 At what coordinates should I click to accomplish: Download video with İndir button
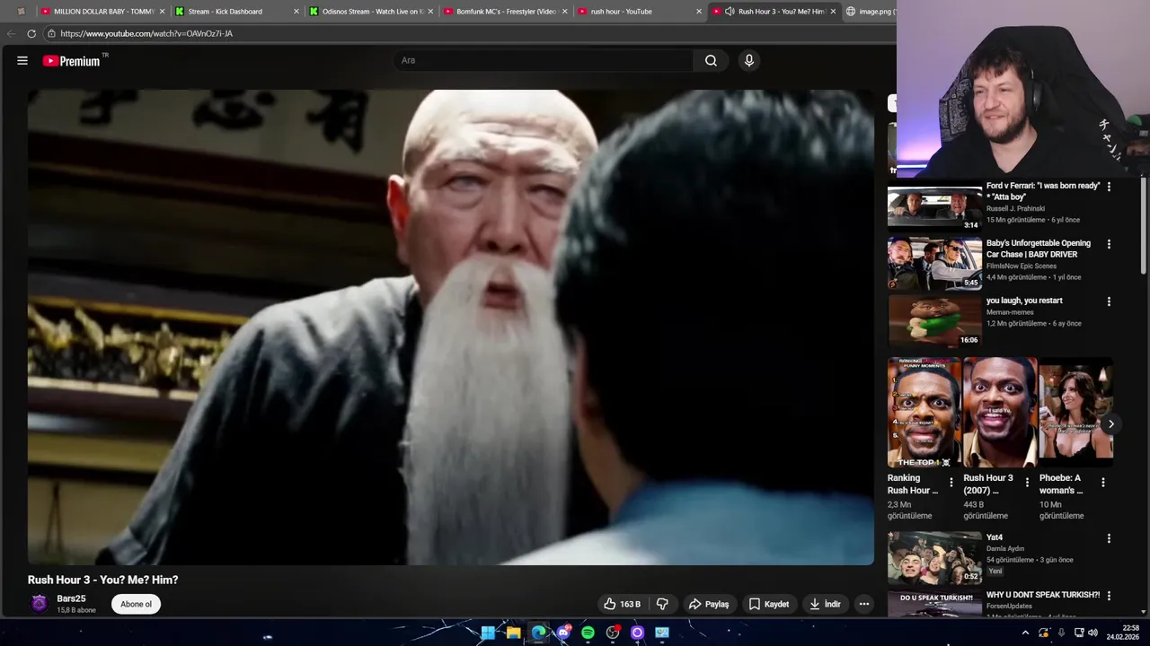pos(825,604)
